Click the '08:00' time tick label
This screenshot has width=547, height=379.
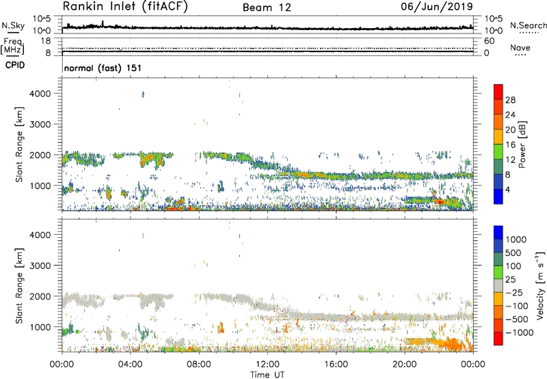[x=199, y=365]
